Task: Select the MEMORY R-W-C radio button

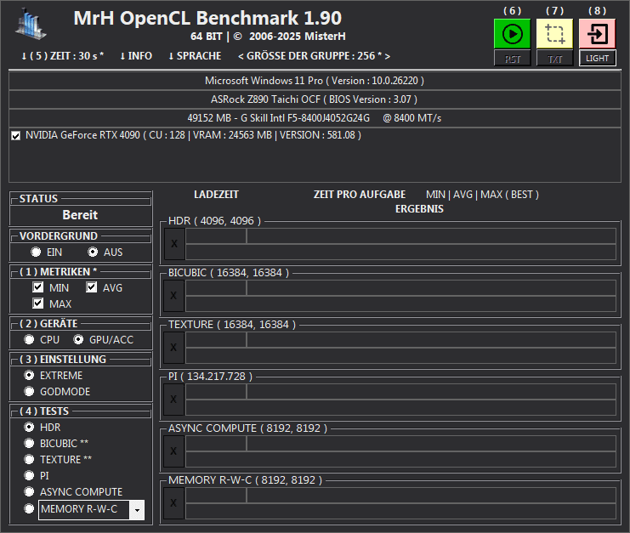Action: pyautogui.click(x=29, y=508)
